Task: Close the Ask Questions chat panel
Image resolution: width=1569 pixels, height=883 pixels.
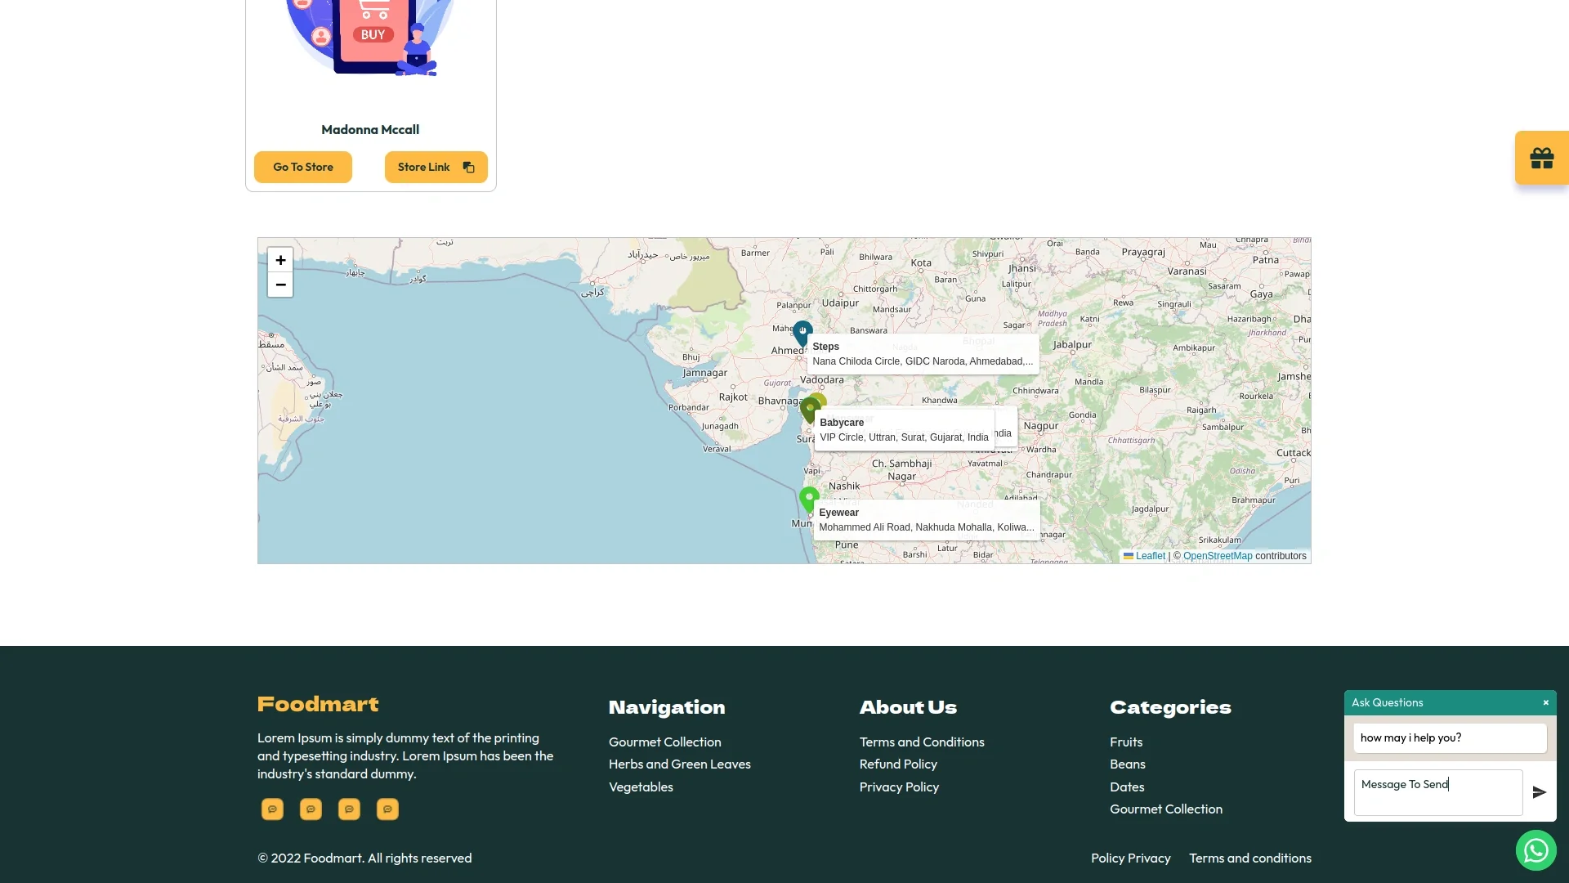Action: (x=1545, y=703)
